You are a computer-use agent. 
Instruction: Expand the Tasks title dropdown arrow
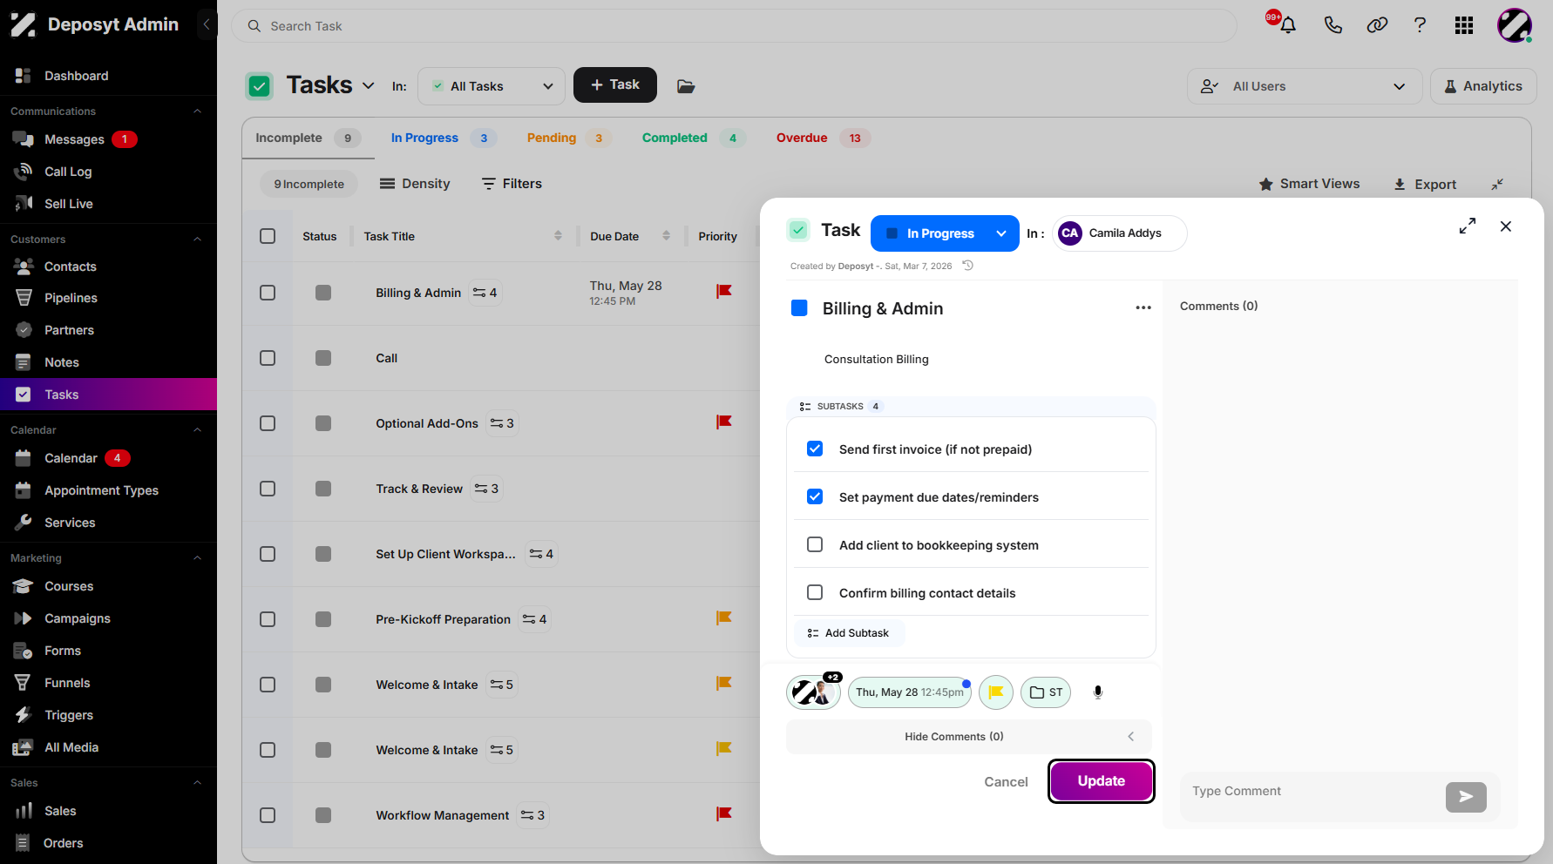(369, 85)
